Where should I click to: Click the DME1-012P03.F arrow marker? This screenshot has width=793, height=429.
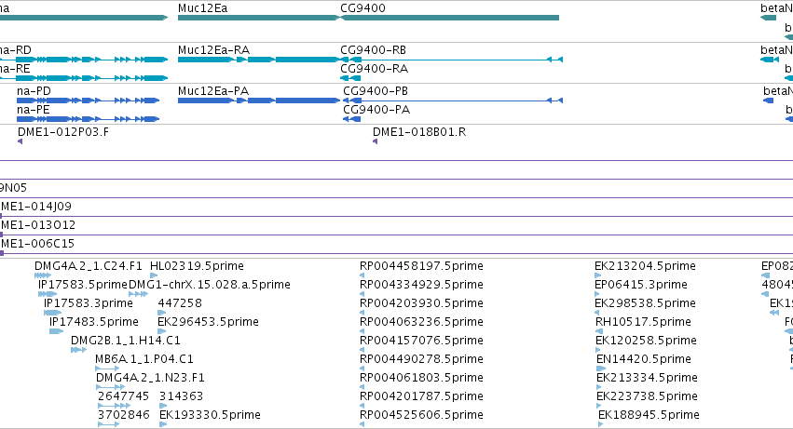(x=21, y=141)
